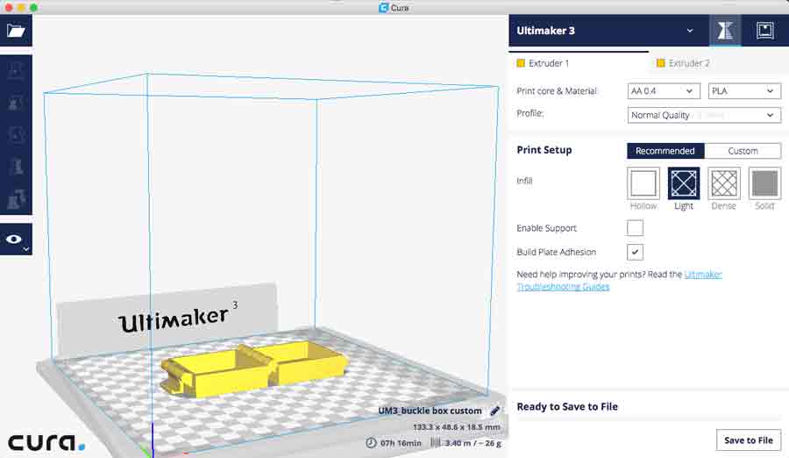Click the Save to File button
This screenshot has height=458, width=789.
[x=748, y=440]
